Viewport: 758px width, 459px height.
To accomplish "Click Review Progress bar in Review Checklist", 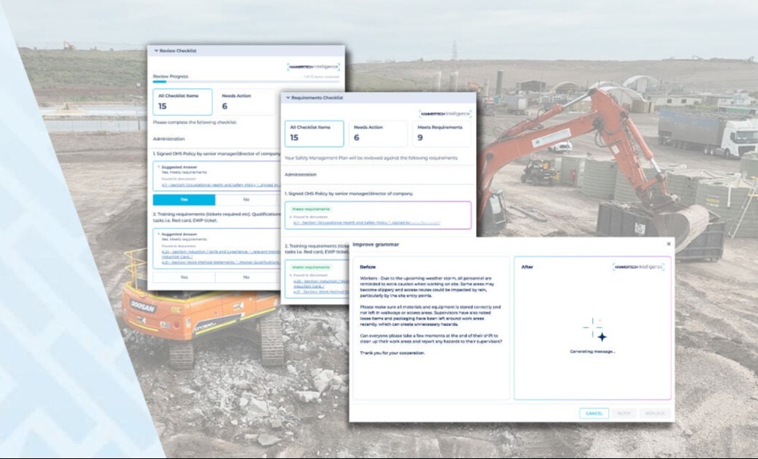I will click(246, 82).
